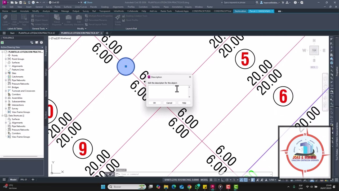Close the Description dialog
The image size is (339, 191).
pos(190,77)
